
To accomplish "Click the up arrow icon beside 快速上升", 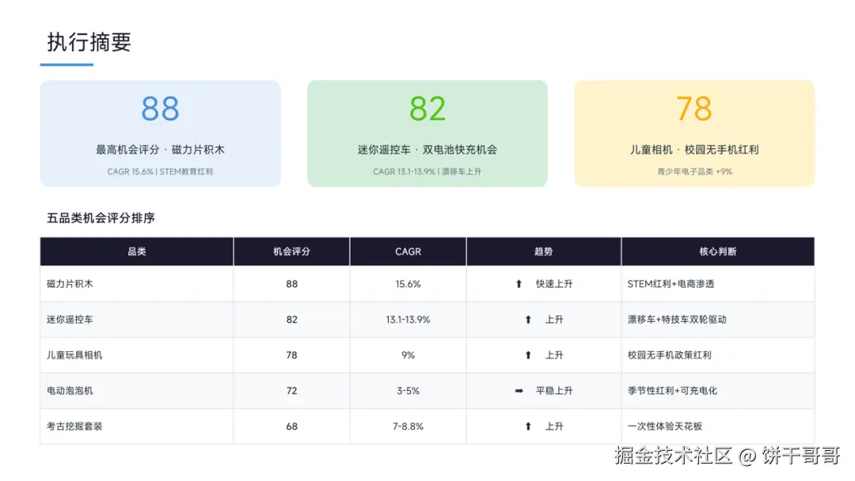I will click(x=519, y=284).
